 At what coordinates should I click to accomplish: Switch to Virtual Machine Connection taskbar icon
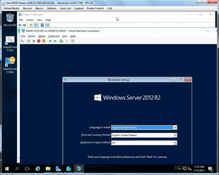tap(79, 169)
